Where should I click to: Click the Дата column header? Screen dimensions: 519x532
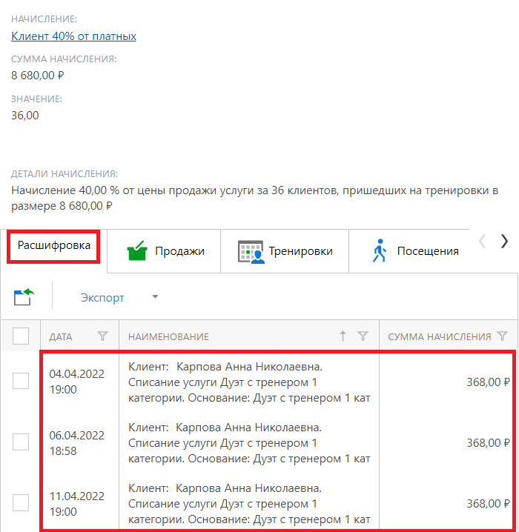coord(61,336)
